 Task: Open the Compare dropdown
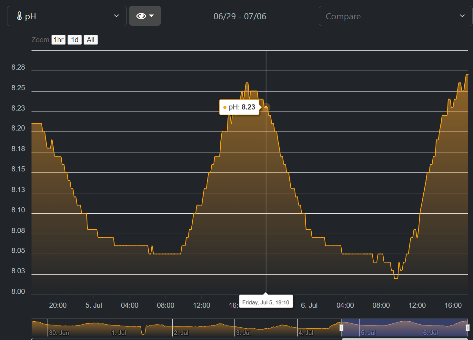(x=395, y=16)
